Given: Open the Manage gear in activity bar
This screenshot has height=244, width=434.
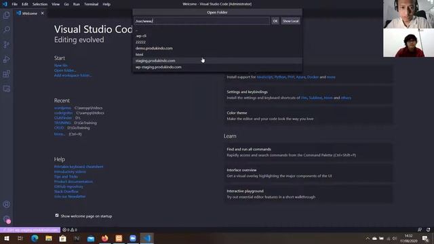Looking at the screenshot, I should [x=7, y=220].
